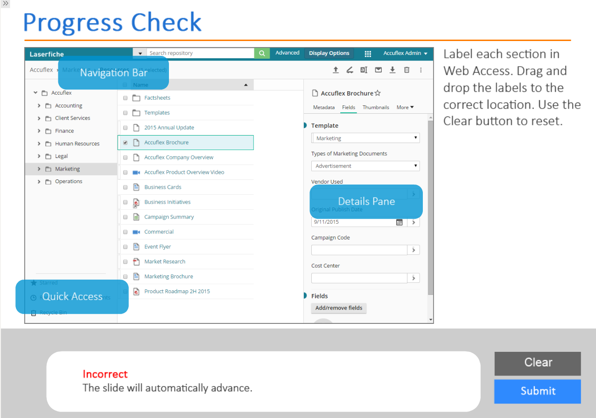Open the Advertisement type dropdown
Screen dimensions: 596x418
coord(365,166)
